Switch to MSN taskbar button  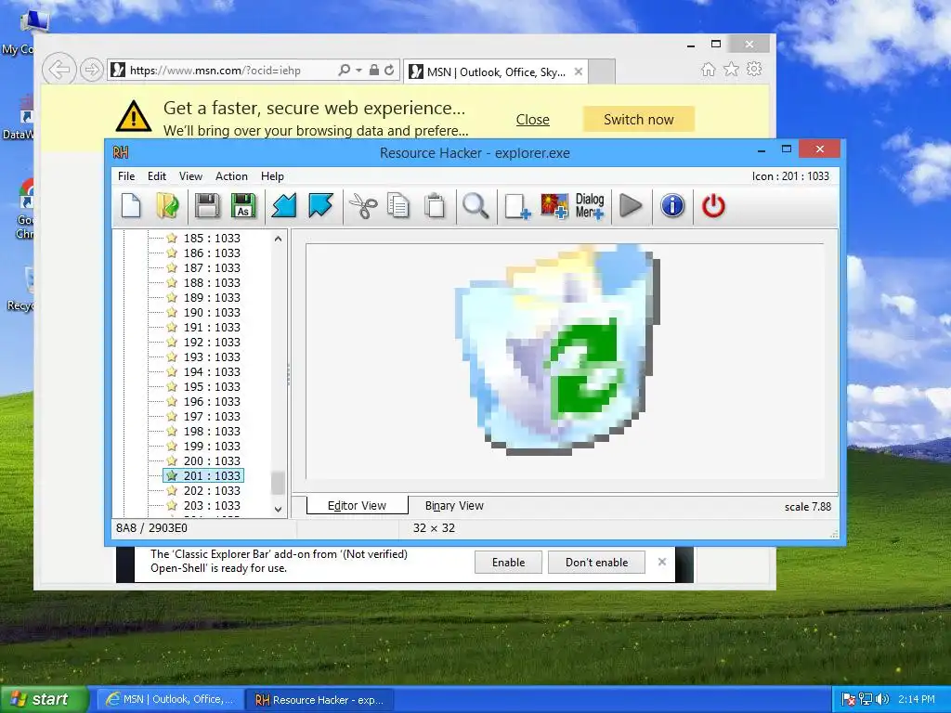[170, 699]
